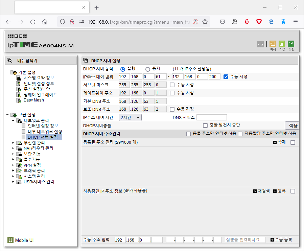The height and width of the screenshot is (251, 304).
Task: Open 시스템 요약 정보 menu item
Action: (39, 78)
